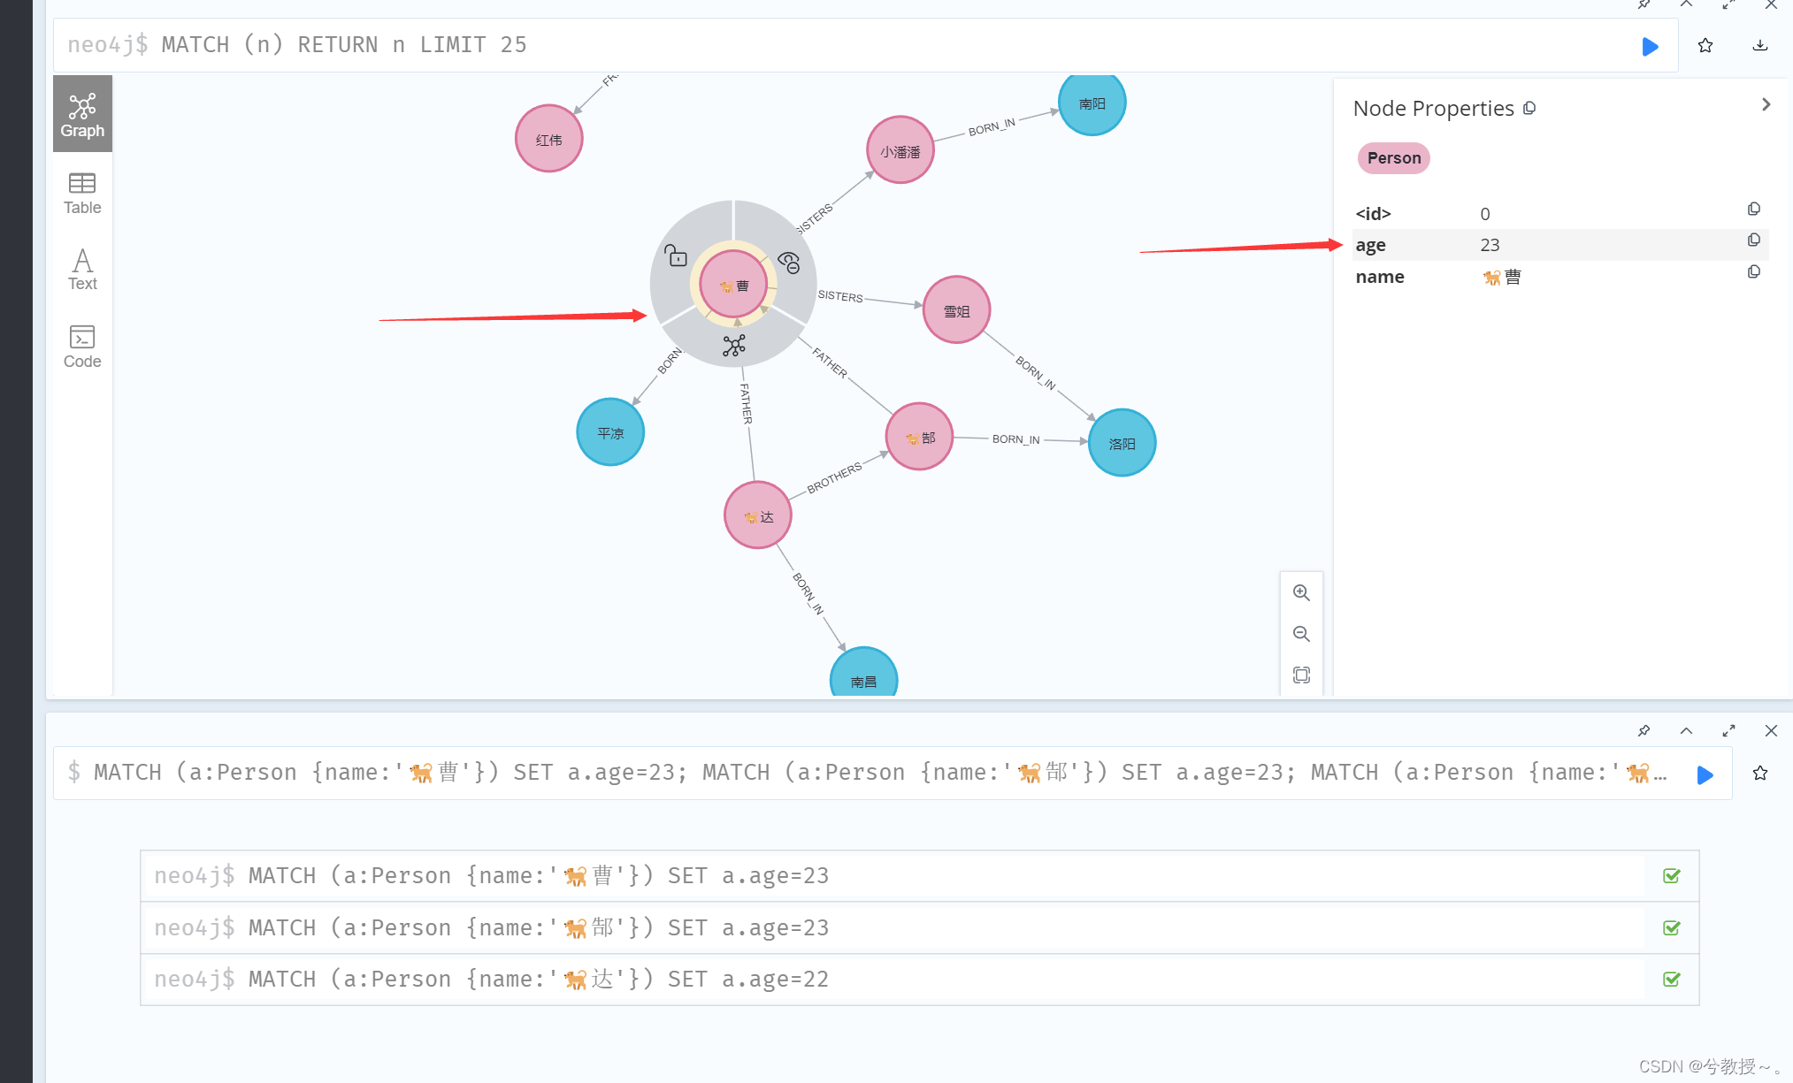The image size is (1793, 1083).
Task: Switch to Table view
Action: tap(82, 193)
